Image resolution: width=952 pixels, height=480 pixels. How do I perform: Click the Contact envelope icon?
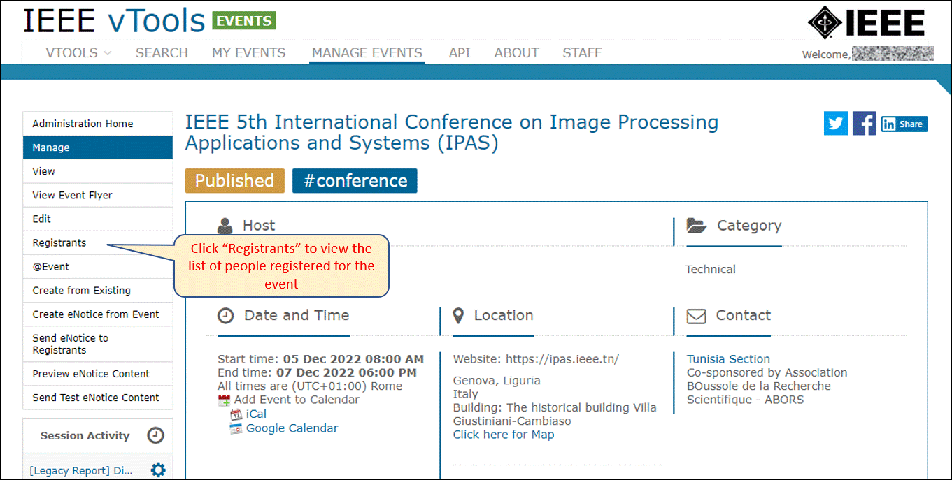696,316
